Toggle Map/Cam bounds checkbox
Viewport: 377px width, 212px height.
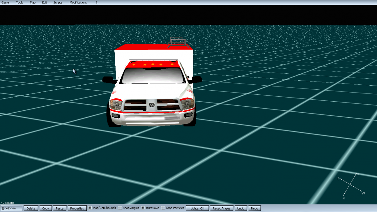click(x=90, y=208)
